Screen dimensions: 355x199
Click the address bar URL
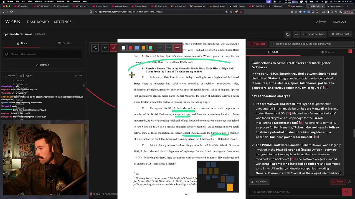(131, 12)
